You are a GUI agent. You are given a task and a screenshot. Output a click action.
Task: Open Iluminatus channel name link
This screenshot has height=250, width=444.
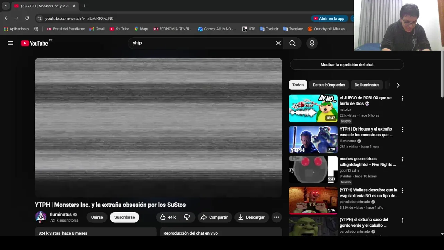(x=61, y=215)
